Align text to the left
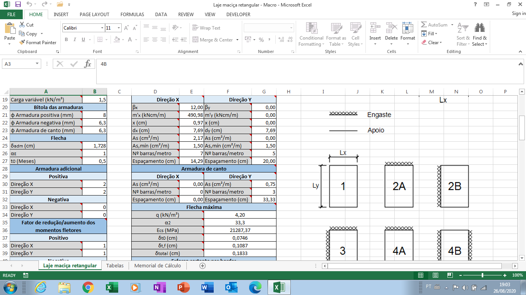Viewport: 526px width, 295px height. click(x=146, y=40)
